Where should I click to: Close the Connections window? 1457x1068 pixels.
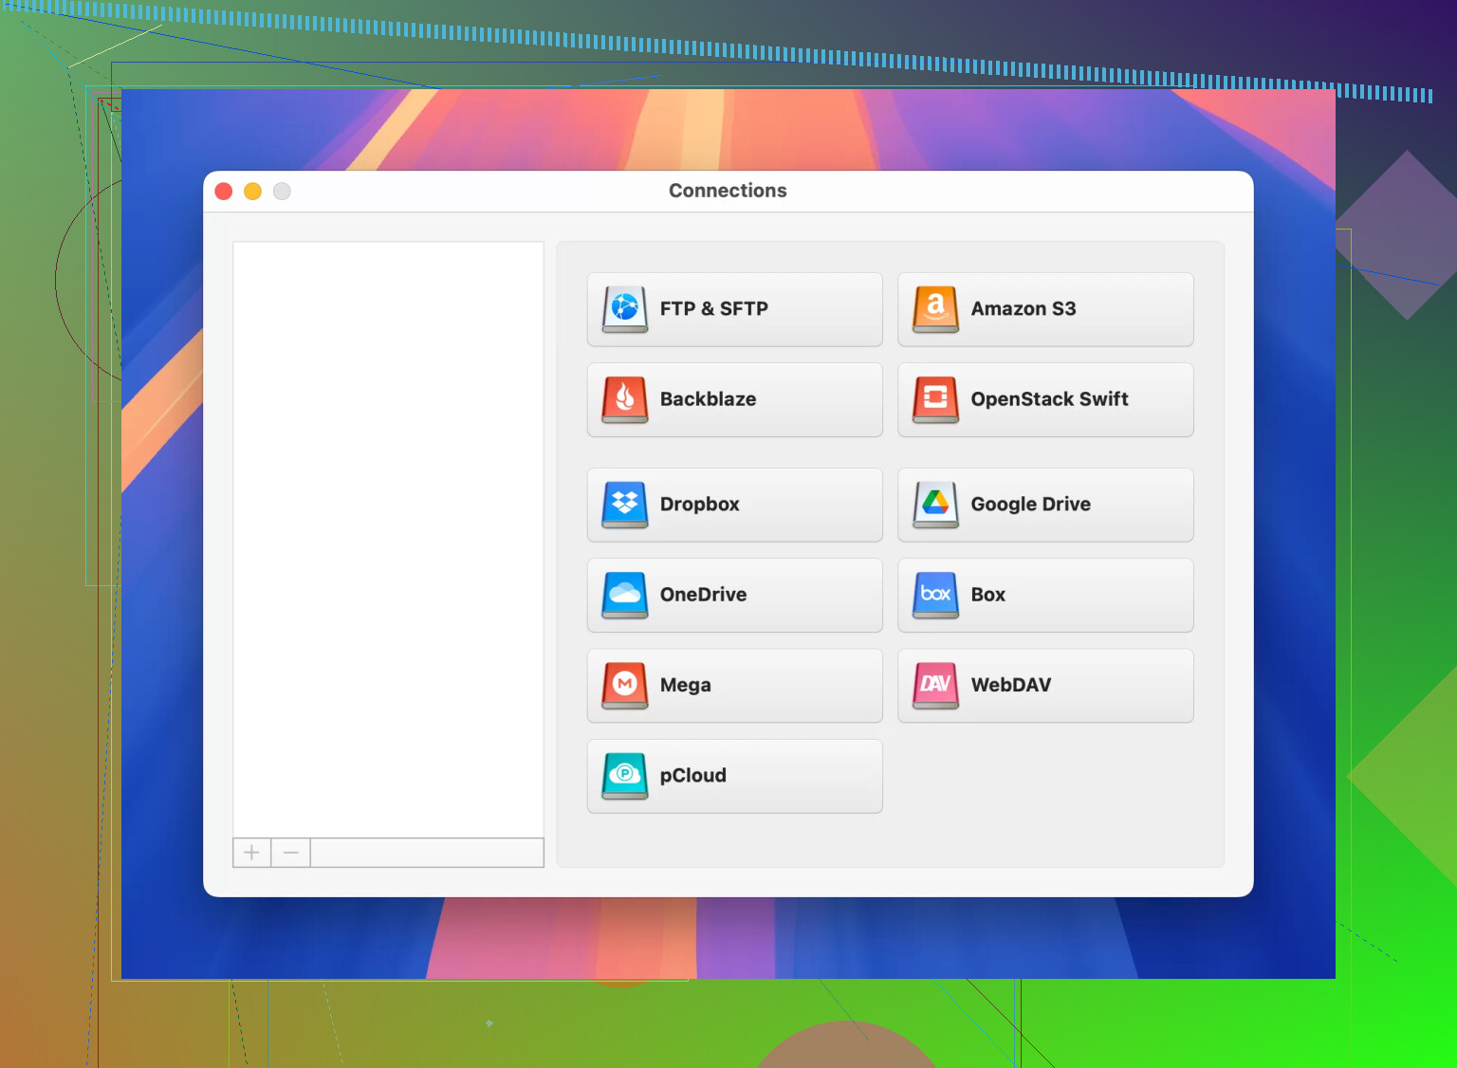[224, 192]
